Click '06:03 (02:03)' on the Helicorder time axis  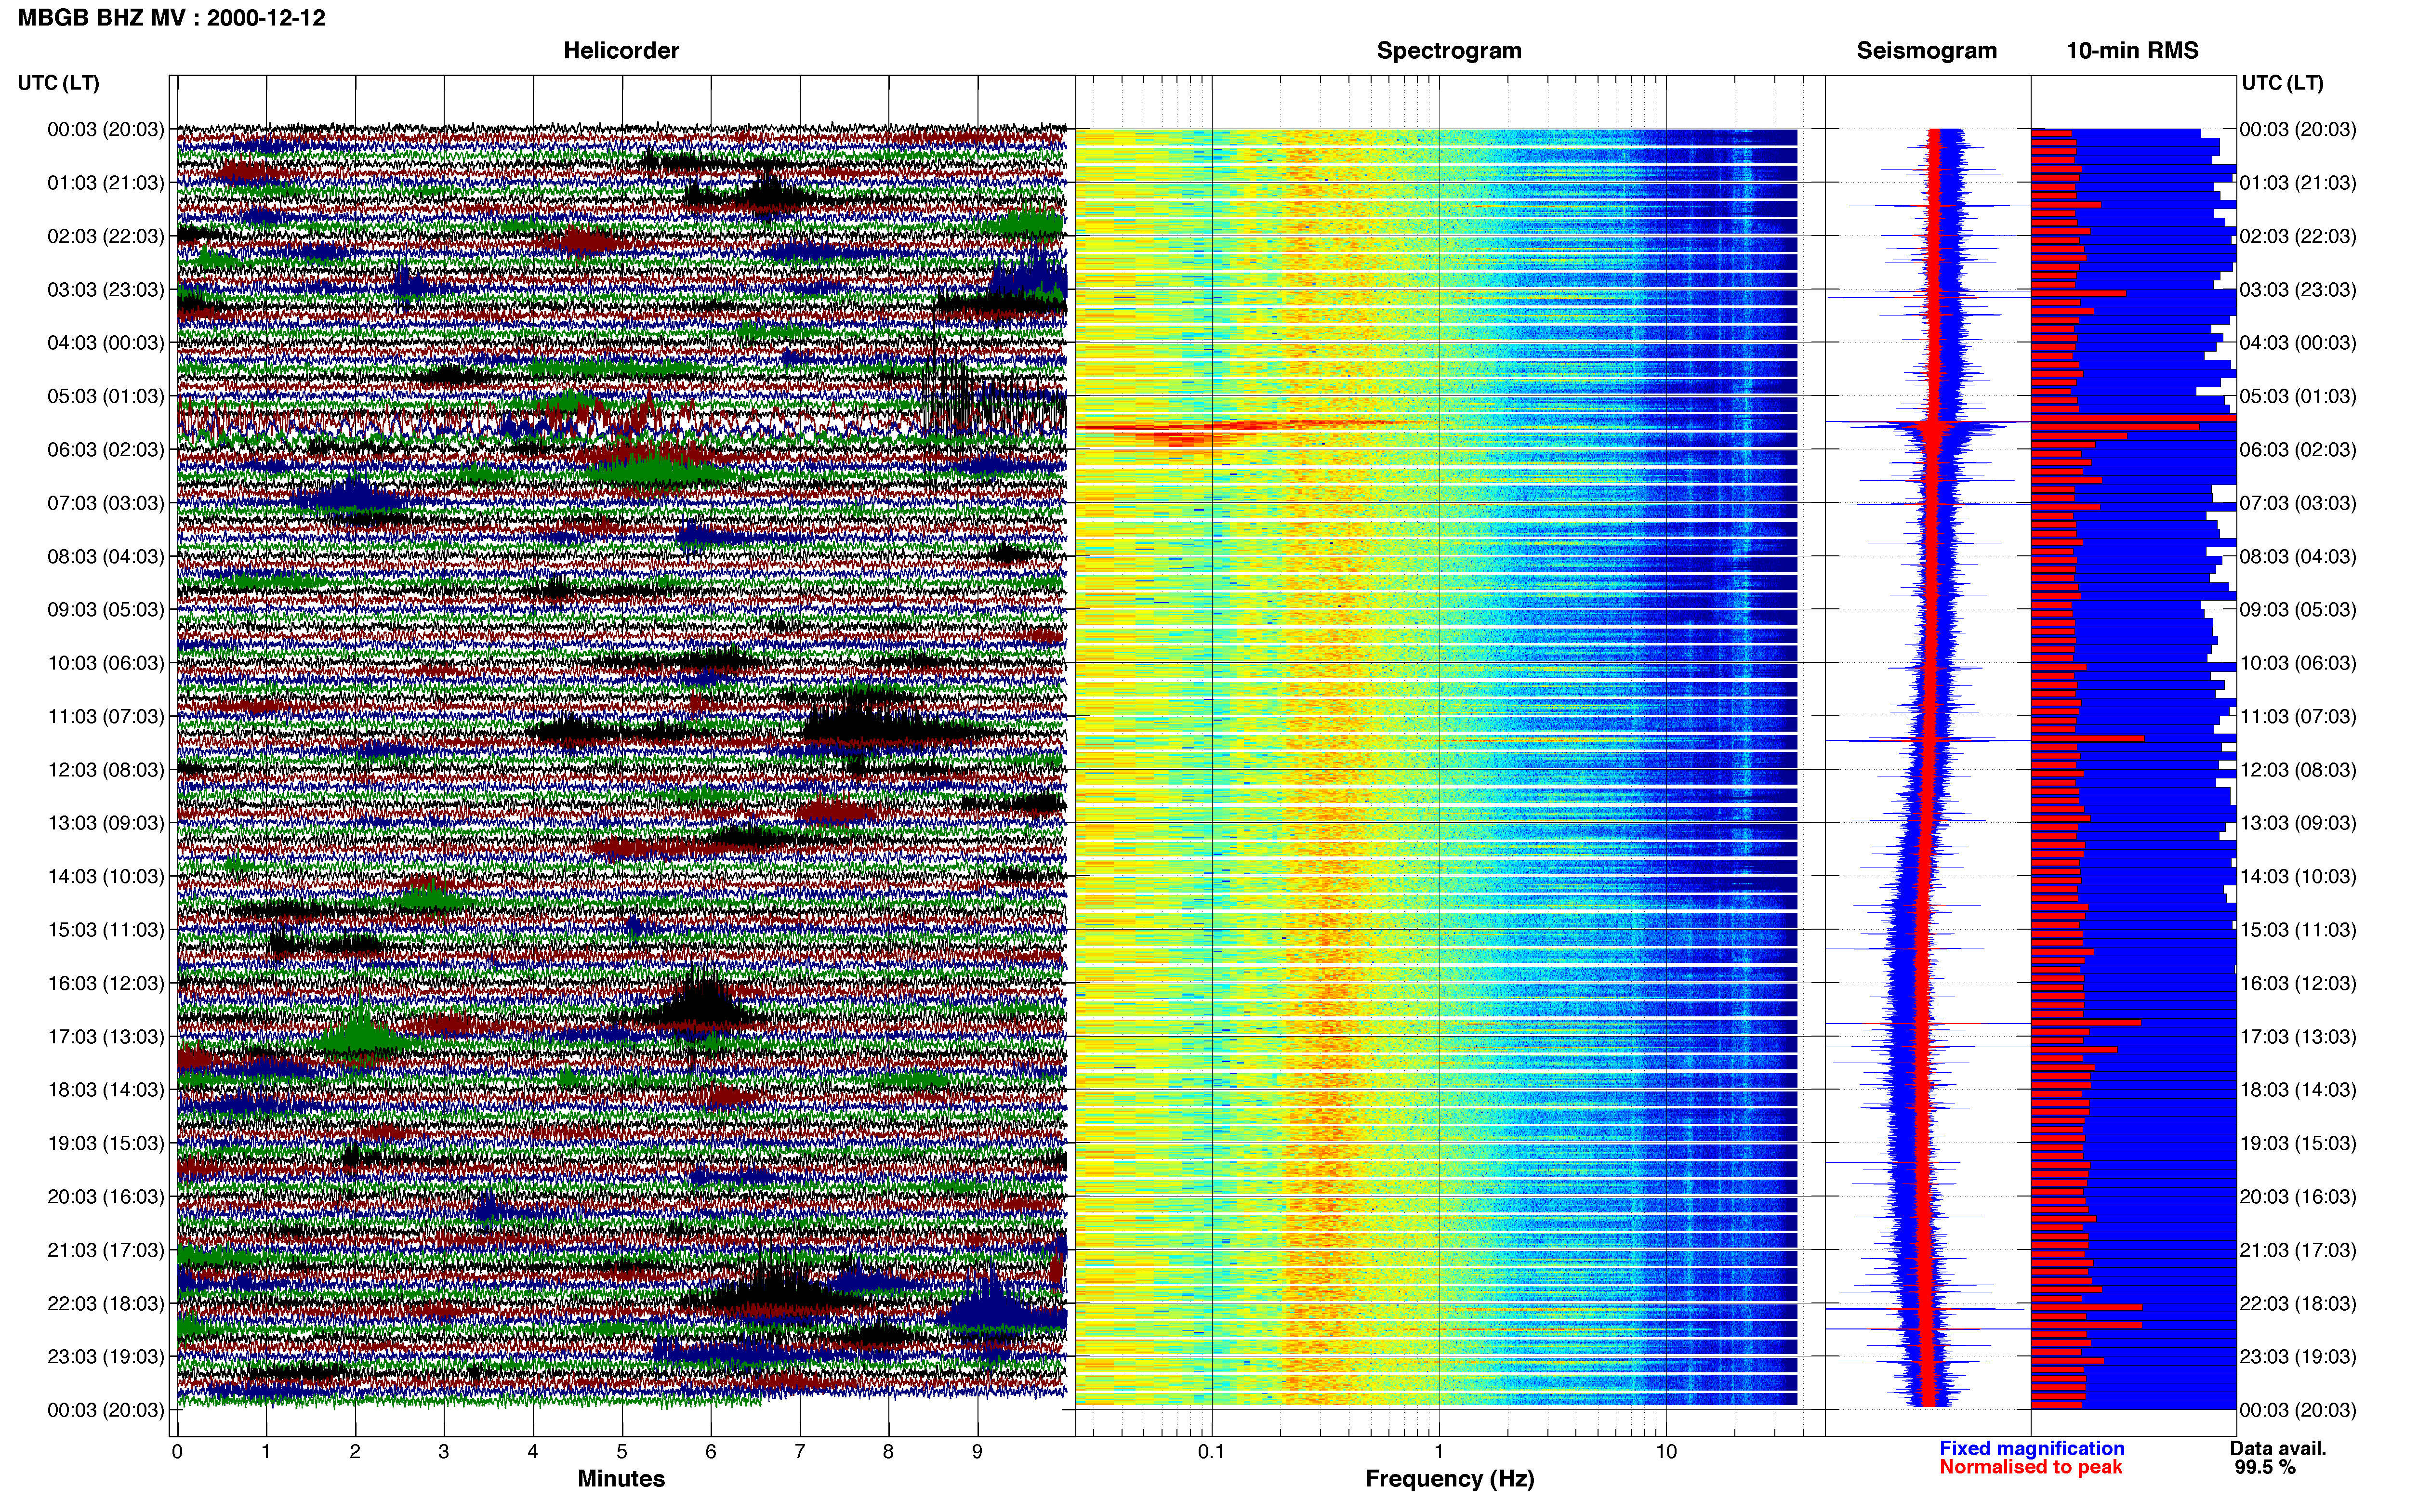coord(106,450)
